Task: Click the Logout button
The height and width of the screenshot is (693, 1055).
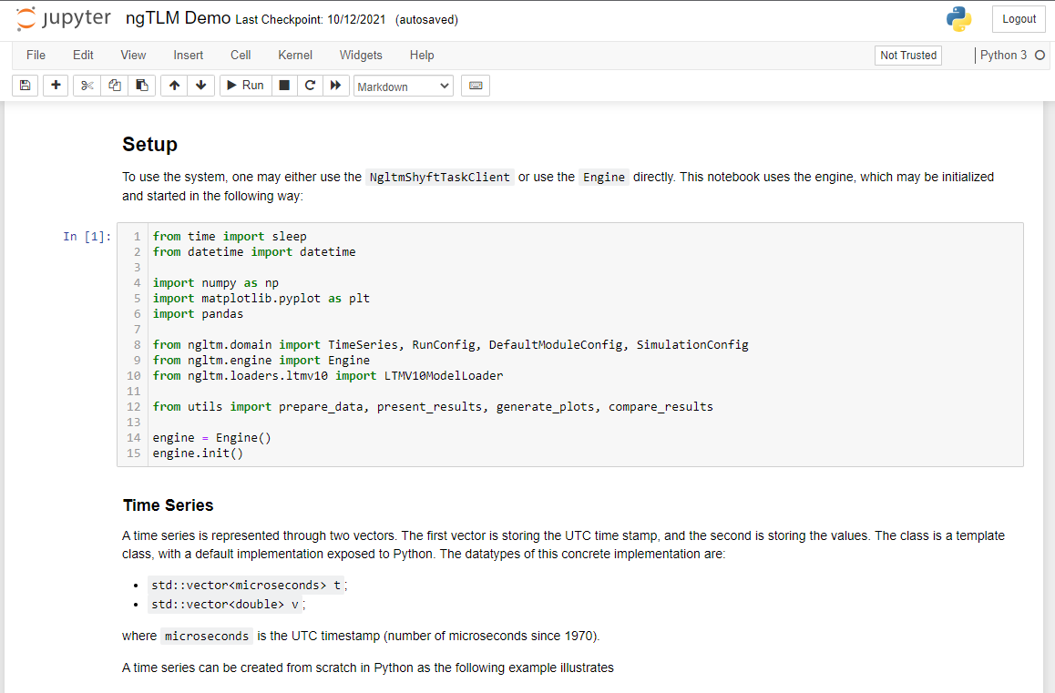Action: click(1019, 19)
